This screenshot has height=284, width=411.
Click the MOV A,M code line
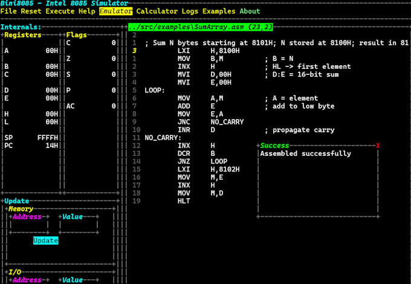(200, 98)
